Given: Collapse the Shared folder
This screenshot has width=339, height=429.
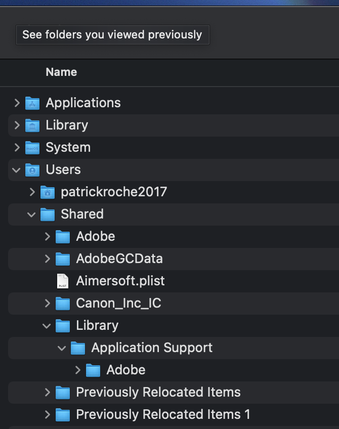Looking at the screenshot, I should [32, 214].
